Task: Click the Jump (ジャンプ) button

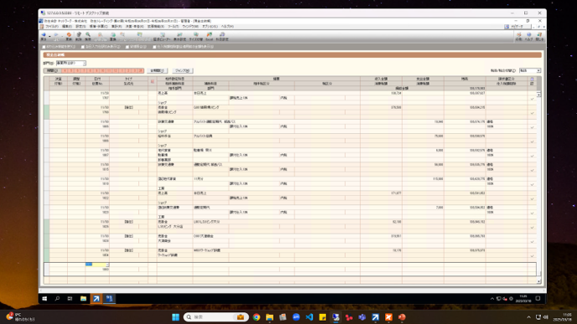Action: [x=183, y=70]
